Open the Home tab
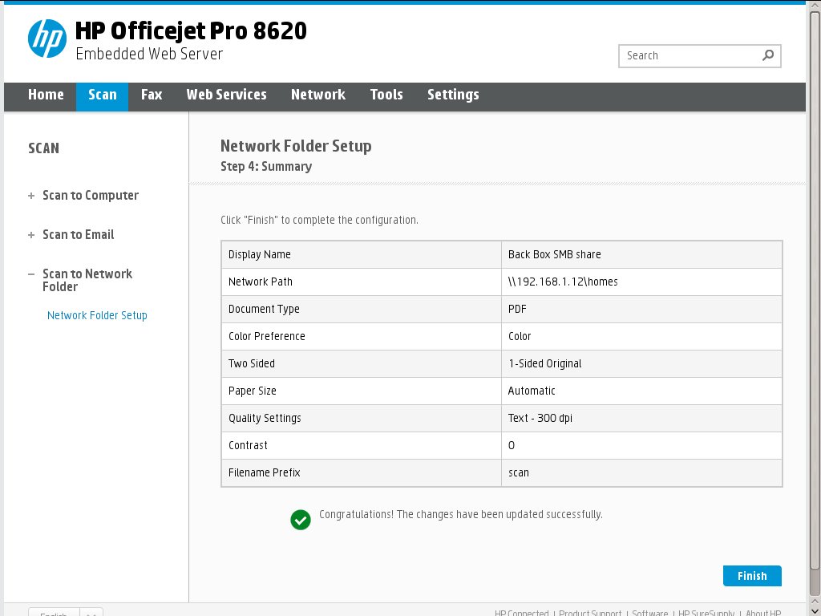 46,95
